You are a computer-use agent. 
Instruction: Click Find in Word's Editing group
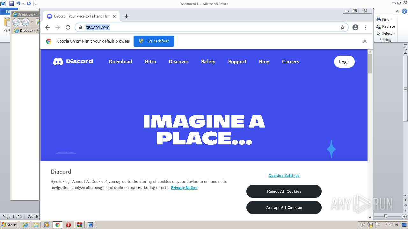[x=383, y=19]
